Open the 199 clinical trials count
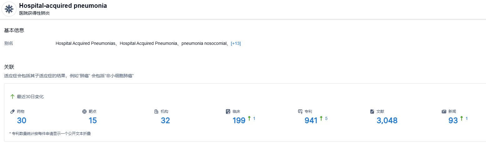This screenshot has width=486, height=143. click(x=239, y=121)
